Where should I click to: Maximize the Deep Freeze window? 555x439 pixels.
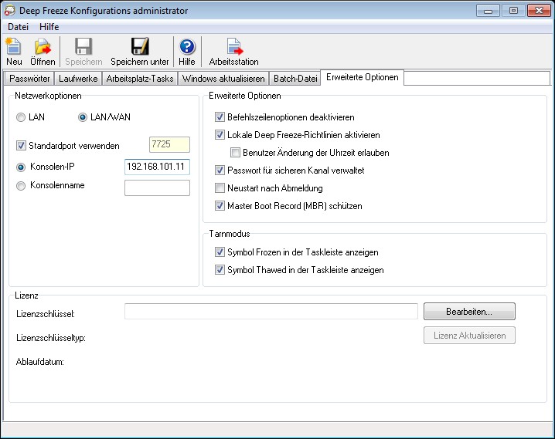(x=513, y=11)
